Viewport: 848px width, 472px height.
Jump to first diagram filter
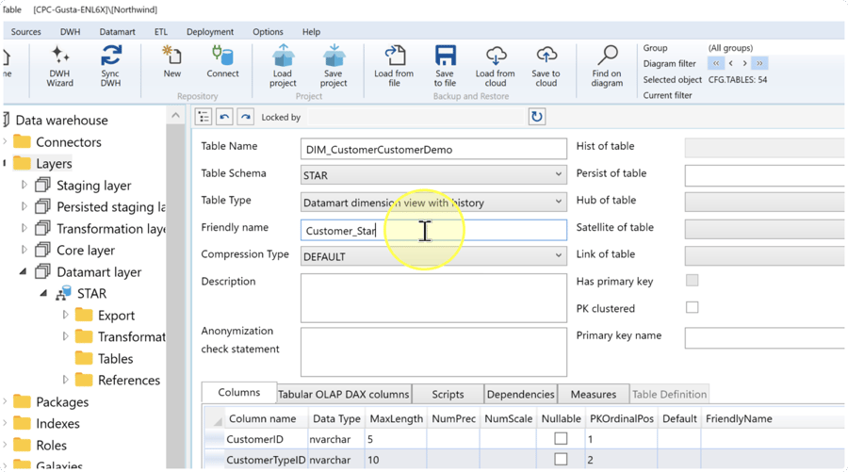pos(715,63)
